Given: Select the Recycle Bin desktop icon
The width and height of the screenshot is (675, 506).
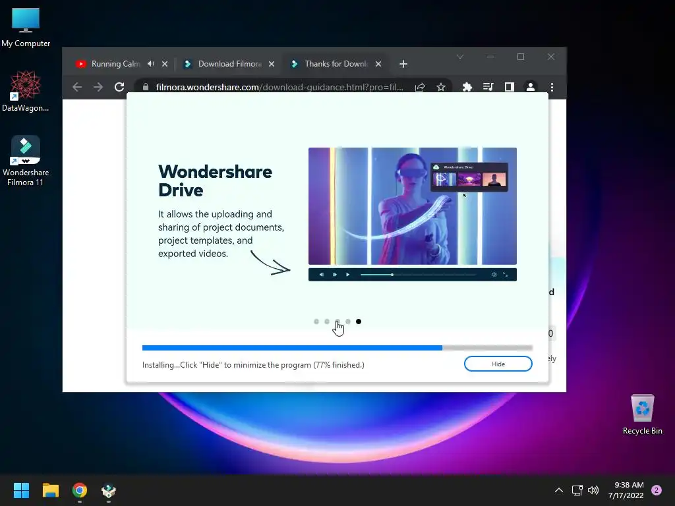Looking at the screenshot, I should pyautogui.click(x=642, y=414).
